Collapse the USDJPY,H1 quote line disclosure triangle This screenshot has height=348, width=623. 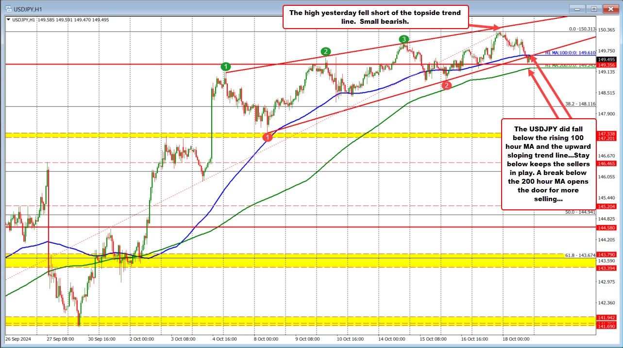(8, 20)
